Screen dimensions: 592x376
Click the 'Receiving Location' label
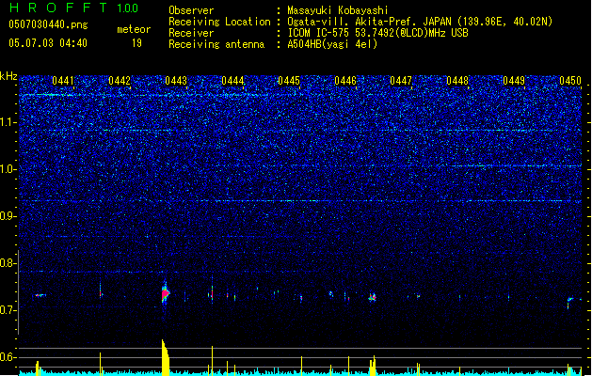[219, 22]
